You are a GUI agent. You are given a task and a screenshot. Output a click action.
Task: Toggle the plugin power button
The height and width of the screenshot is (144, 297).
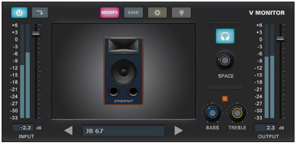(x=19, y=13)
